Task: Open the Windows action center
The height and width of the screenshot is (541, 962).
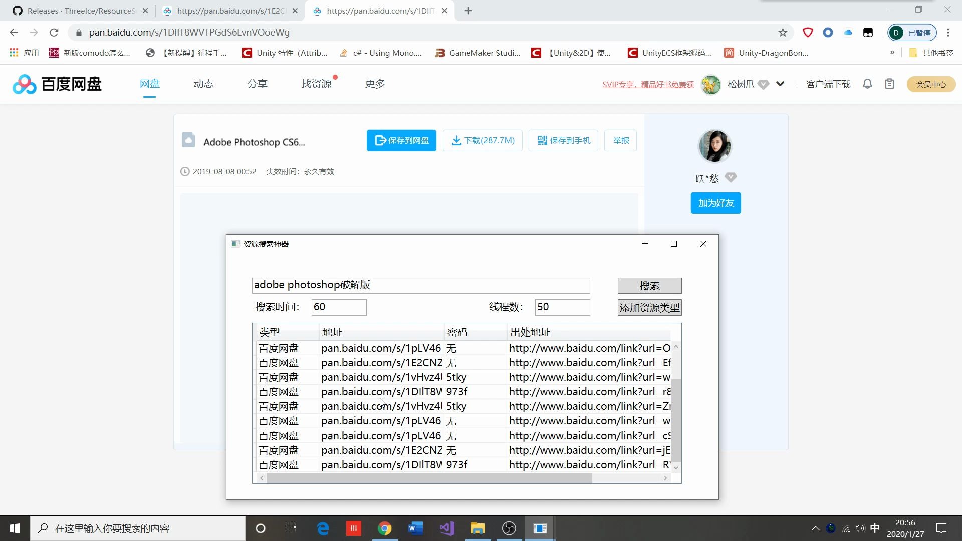Action: [941, 528]
